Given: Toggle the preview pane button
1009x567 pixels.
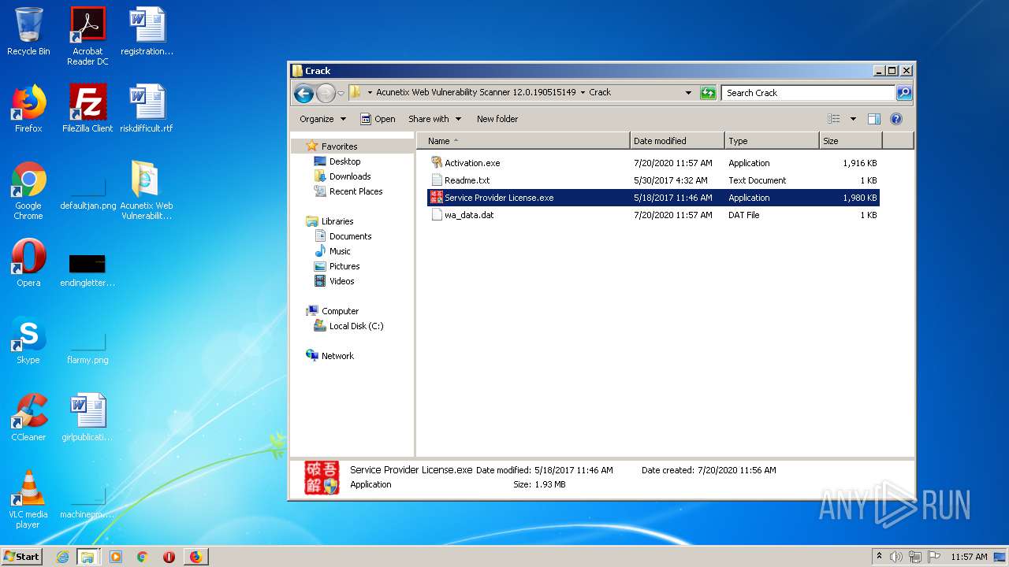Looking at the screenshot, I should (x=873, y=119).
